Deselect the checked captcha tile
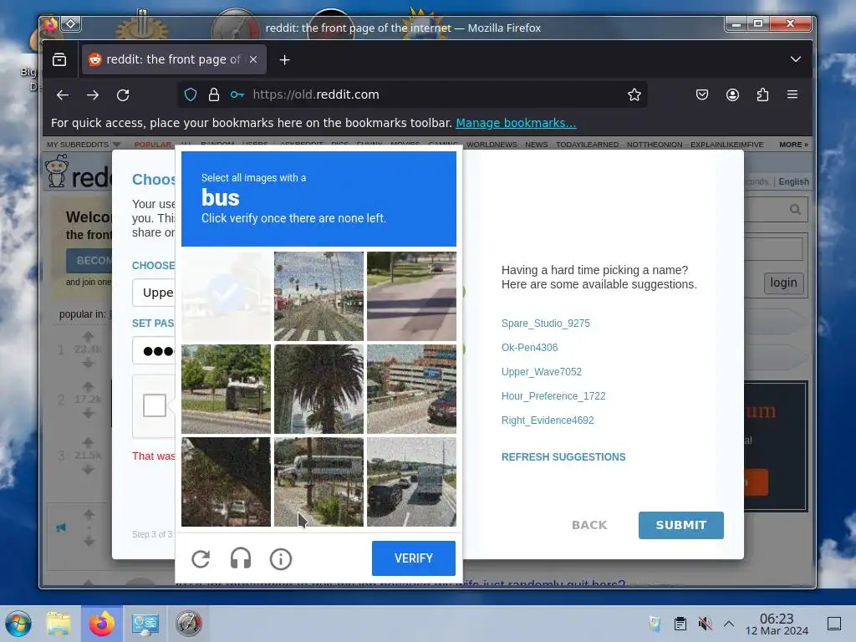856x642 pixels. click(x=226, y=296)
